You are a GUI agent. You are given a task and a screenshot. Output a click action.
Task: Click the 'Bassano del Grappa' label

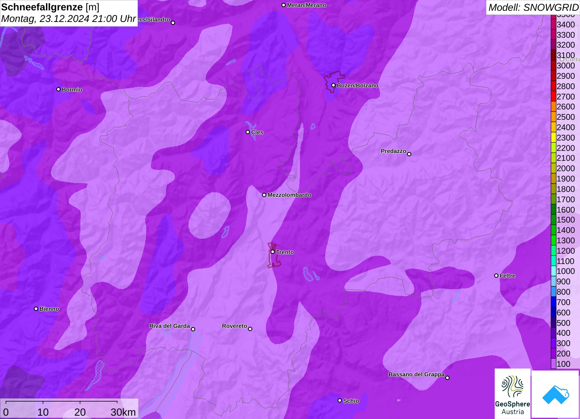pos(417,374)
